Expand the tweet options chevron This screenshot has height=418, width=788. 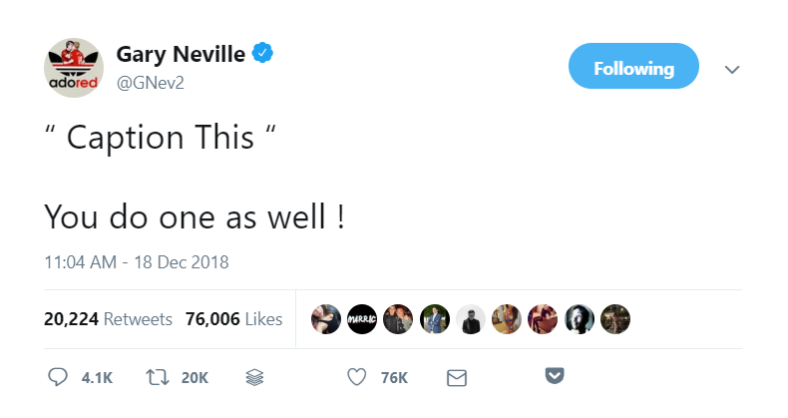click(732, 69)
